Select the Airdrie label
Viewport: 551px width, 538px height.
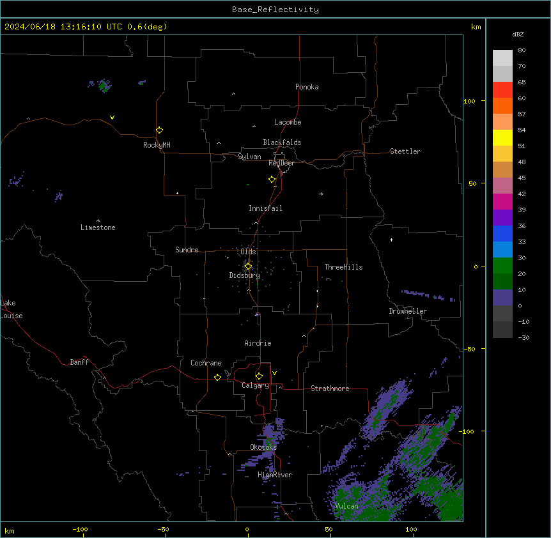(x=258, y=343)
